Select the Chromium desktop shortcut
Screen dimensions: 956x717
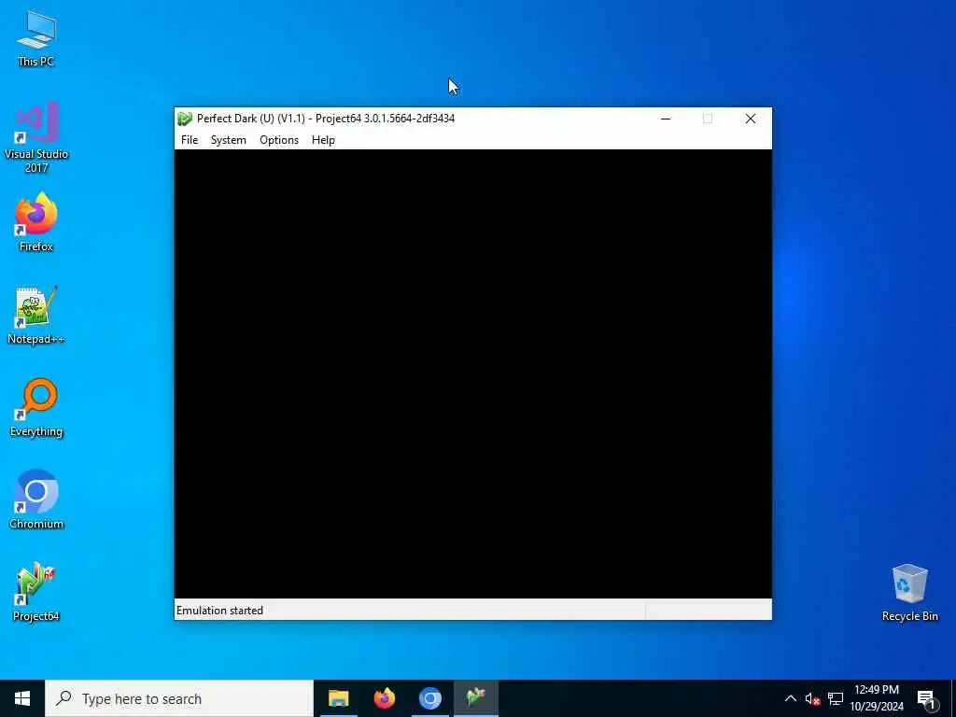click(x=36, y=499)
